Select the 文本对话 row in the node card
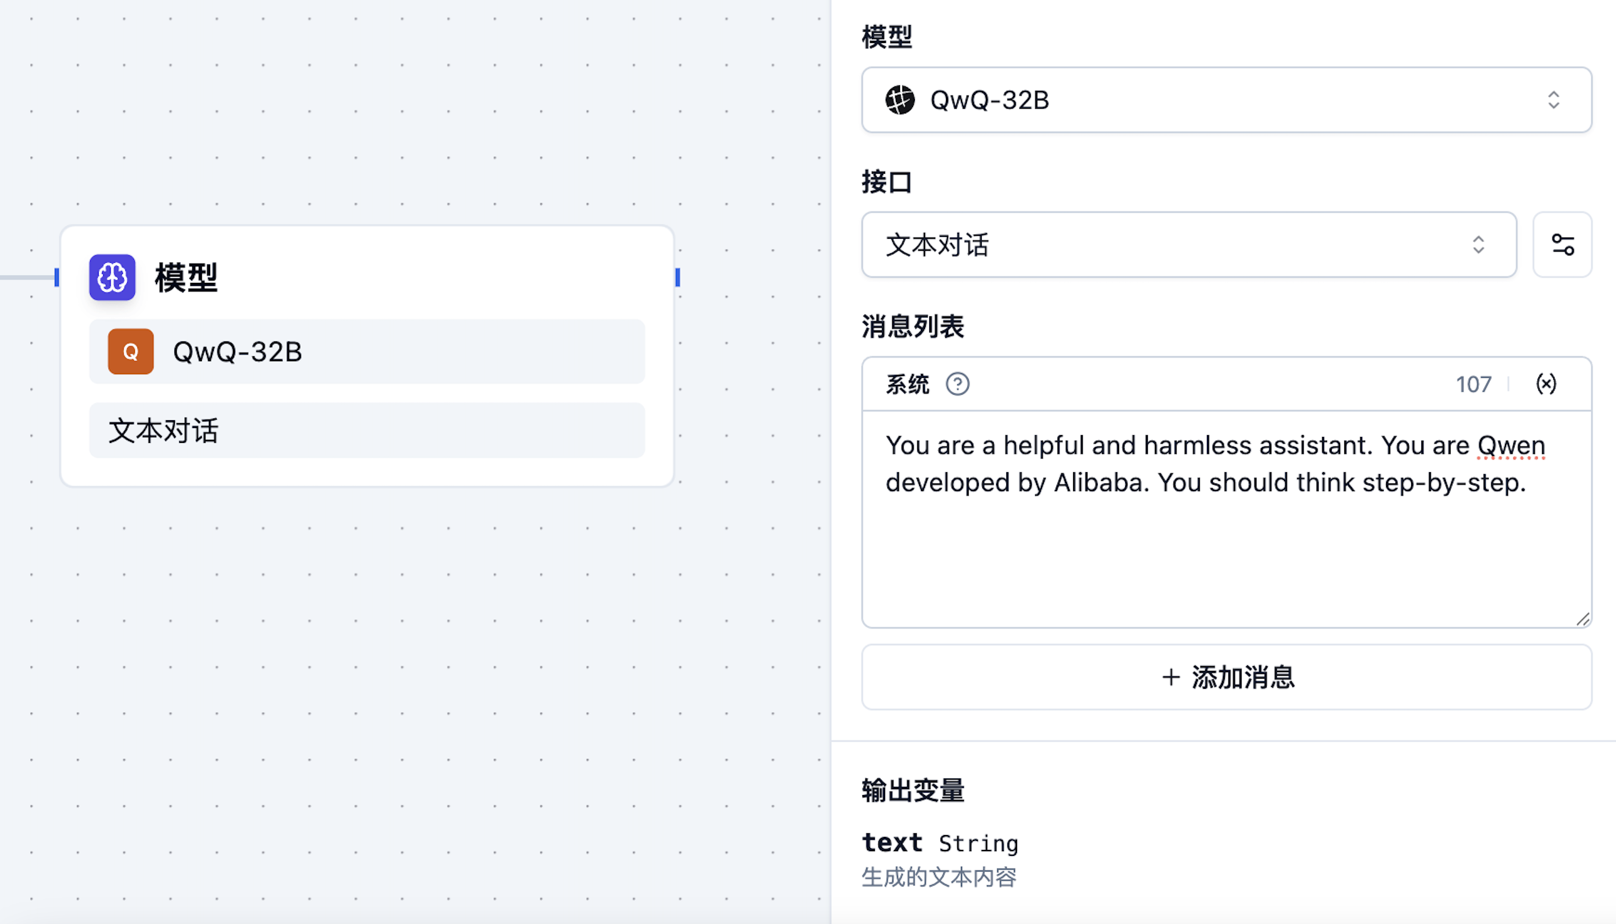Image resolution: width=1616 pixels, height=924 pixels. [367, 430]
